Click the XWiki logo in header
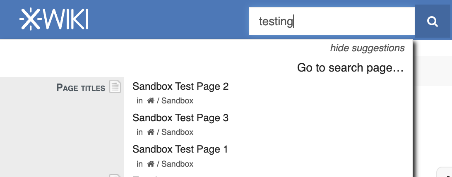Screen dimensions: 452x177 click(x=54, y=20)
